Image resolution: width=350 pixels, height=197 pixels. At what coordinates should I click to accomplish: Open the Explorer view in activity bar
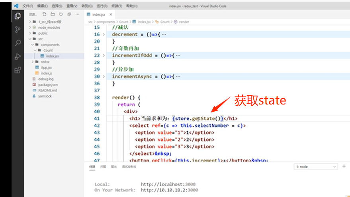(18, 16)
